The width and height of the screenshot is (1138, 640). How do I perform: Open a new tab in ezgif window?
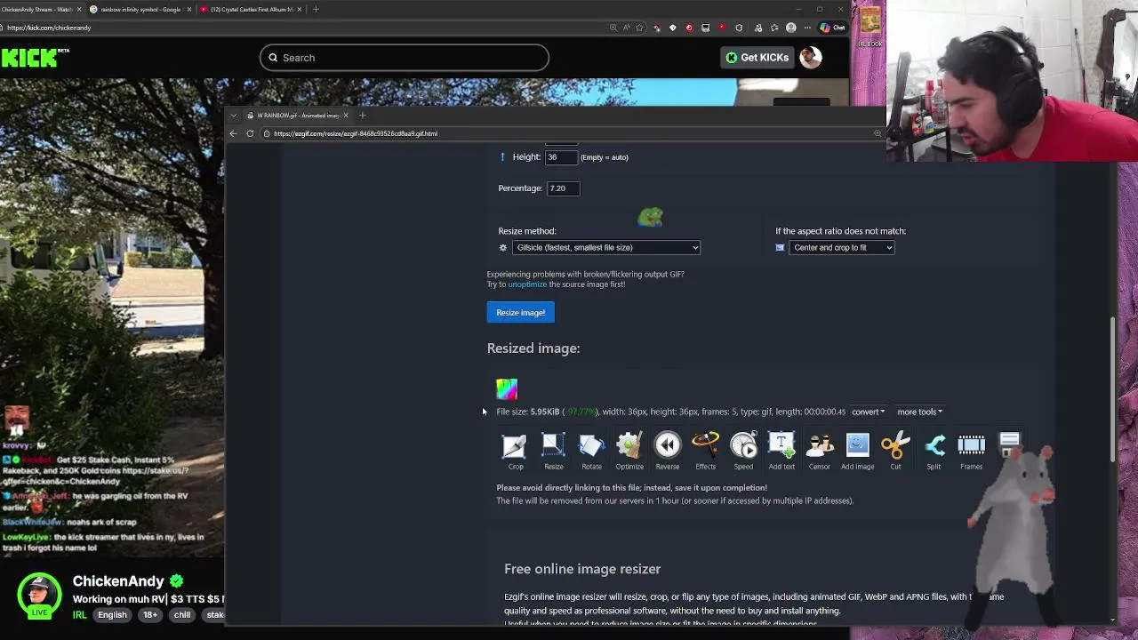point(362,116)
